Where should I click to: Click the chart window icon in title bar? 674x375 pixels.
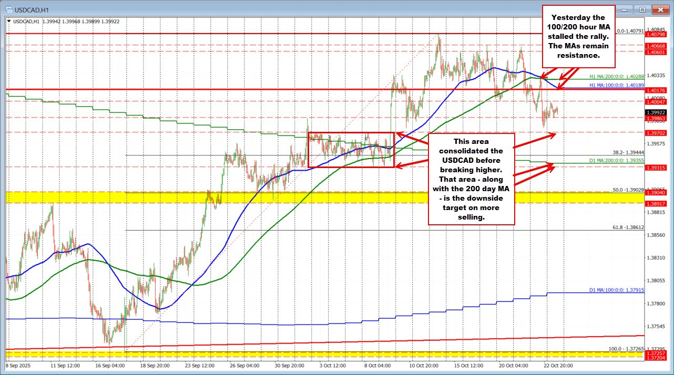pyautogui.click(x=9, y=9)
